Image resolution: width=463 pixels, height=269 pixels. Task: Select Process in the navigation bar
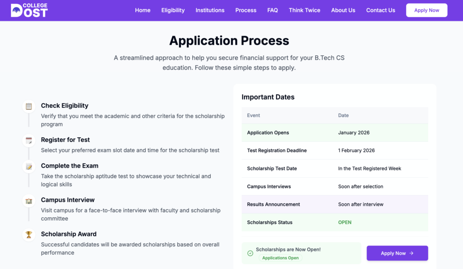tap(246, 10)
